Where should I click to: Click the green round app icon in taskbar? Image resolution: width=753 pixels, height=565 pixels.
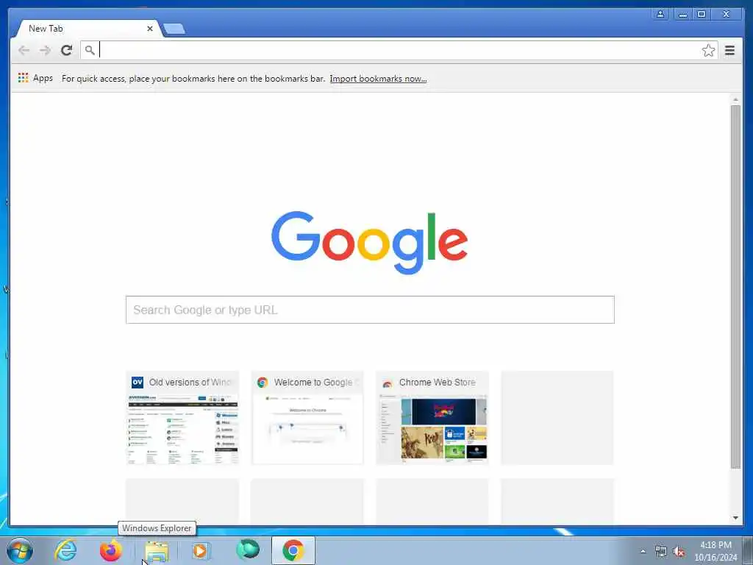[248, 550]
